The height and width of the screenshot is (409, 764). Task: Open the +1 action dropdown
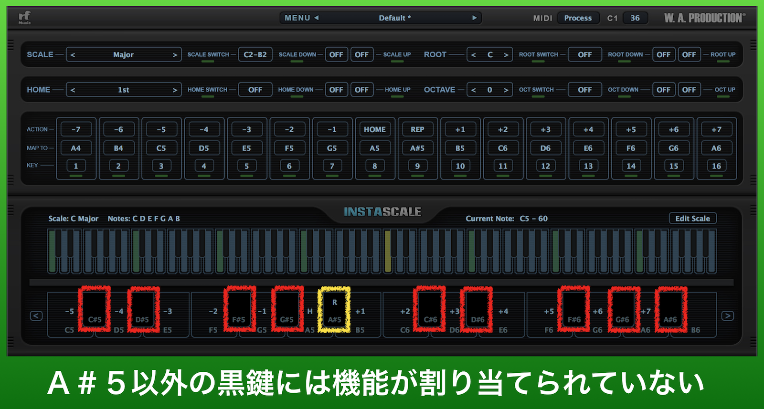[x=460, y=129]
